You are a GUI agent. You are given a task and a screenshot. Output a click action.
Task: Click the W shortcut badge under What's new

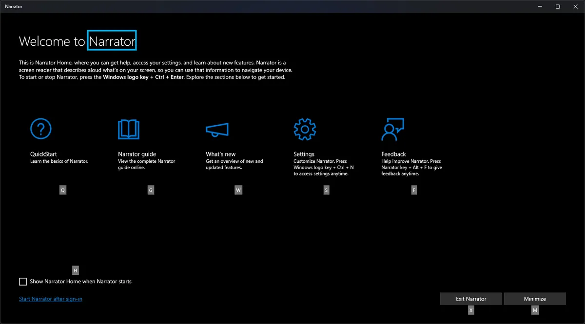coord(238,190)
